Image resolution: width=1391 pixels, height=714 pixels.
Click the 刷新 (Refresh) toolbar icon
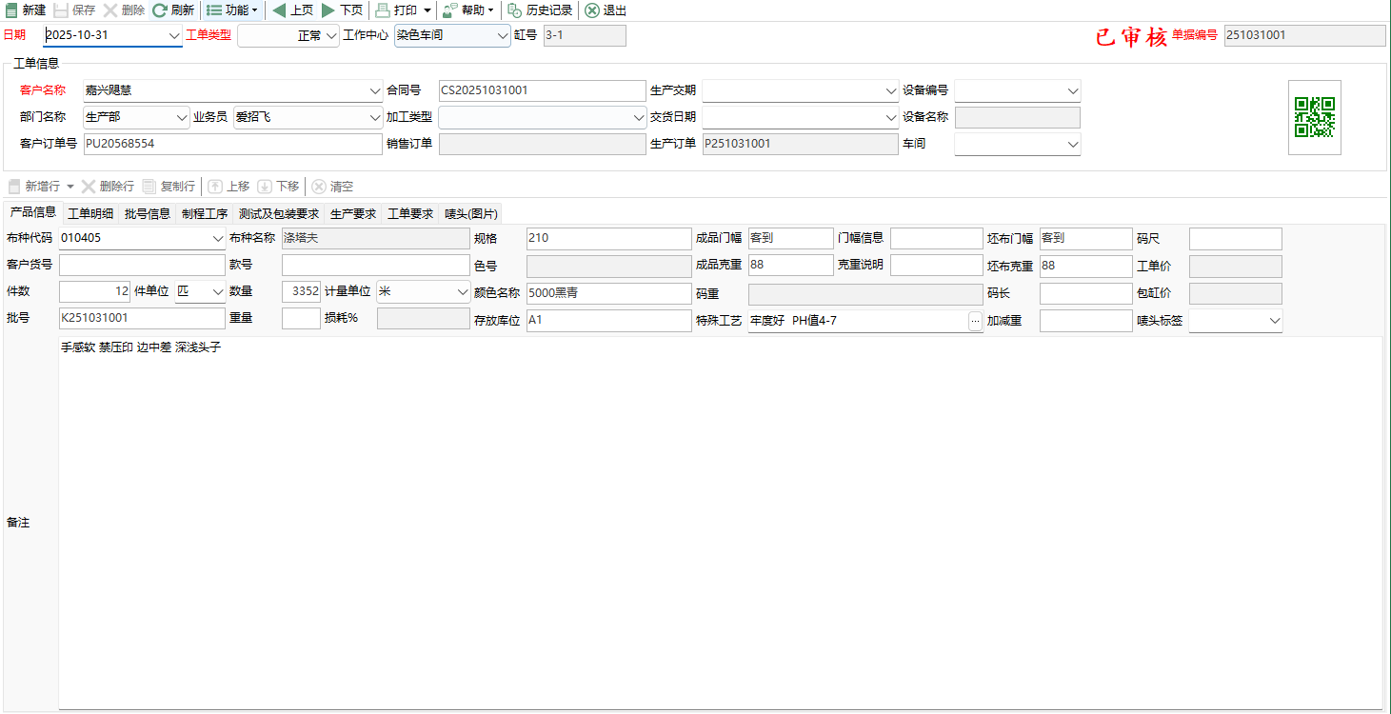160,10
